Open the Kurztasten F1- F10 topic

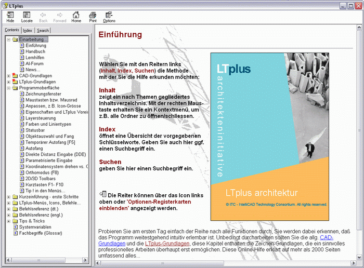click(44, 184)
